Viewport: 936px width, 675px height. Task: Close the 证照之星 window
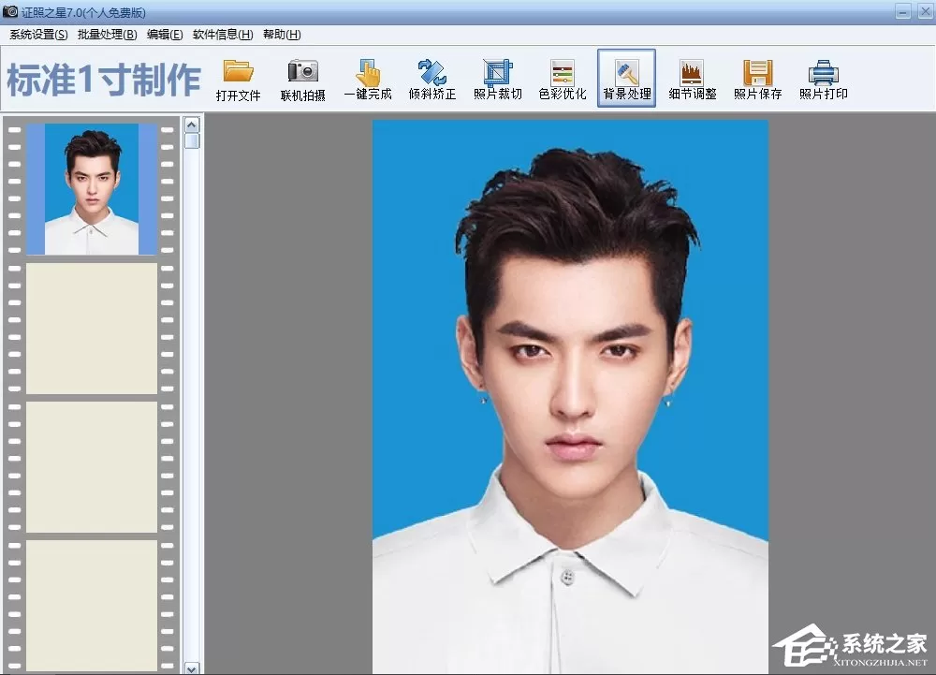click(925, 11)
